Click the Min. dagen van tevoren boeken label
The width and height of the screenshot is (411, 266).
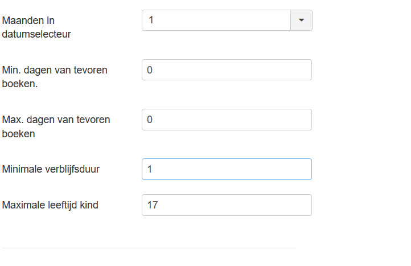pyautogui.click(x=55, y=70)
